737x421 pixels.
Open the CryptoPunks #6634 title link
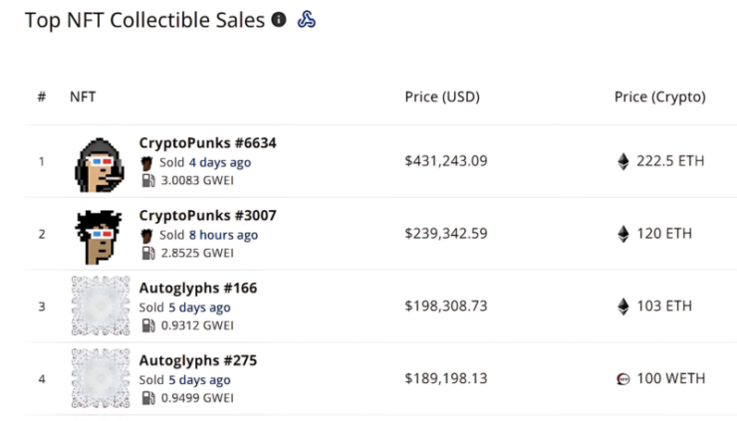207,143
